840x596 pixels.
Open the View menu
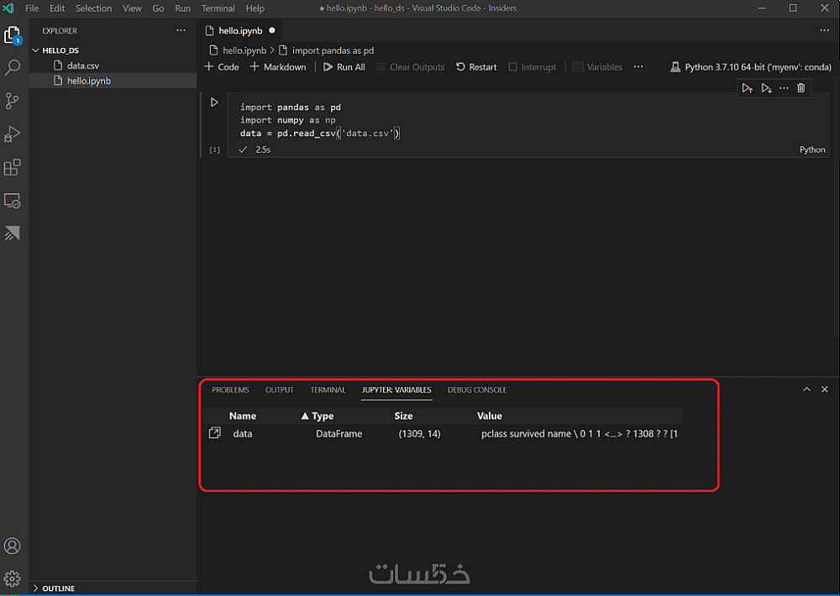pyautogui.click(x=132, y=8)
